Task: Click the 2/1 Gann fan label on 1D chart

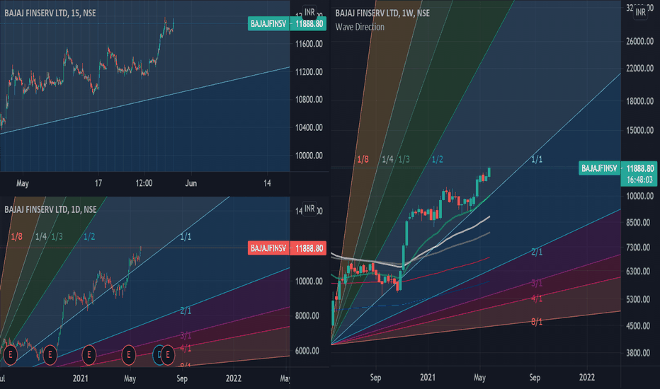Action: (x=186, y=310)
